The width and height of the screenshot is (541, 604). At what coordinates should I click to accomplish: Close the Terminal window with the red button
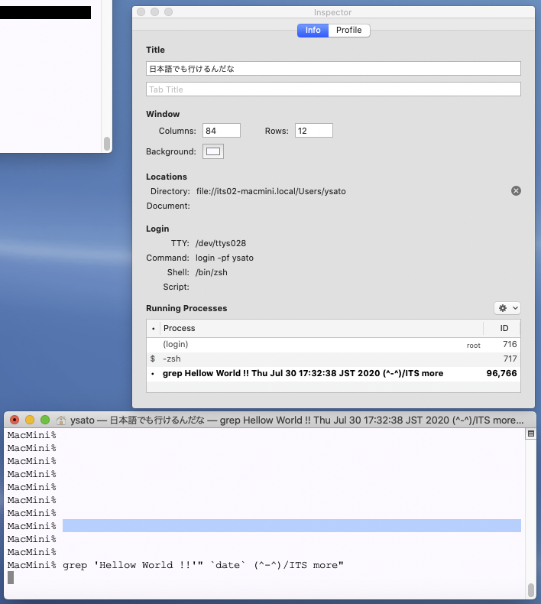[15, 420]
